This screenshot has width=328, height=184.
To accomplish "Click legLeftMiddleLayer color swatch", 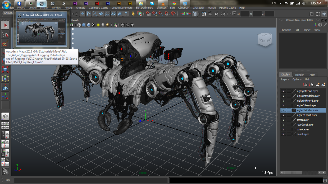I will pos(294,110).
